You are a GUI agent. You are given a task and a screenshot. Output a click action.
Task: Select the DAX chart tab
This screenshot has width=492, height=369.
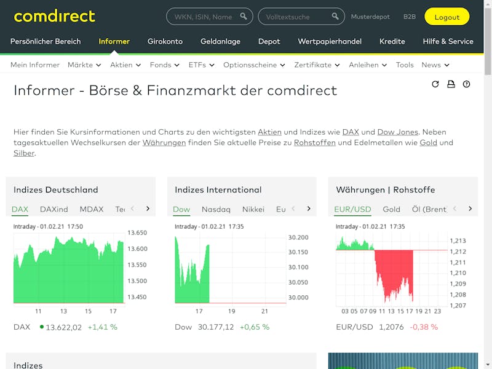pos(20,209)
